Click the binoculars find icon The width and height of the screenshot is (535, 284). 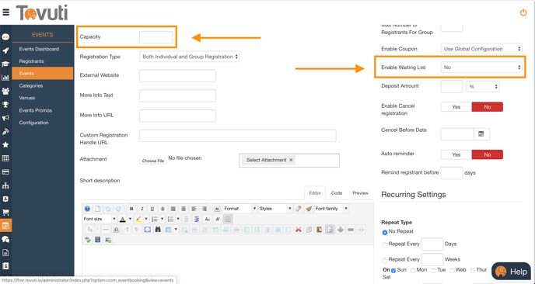pos(158,230)
